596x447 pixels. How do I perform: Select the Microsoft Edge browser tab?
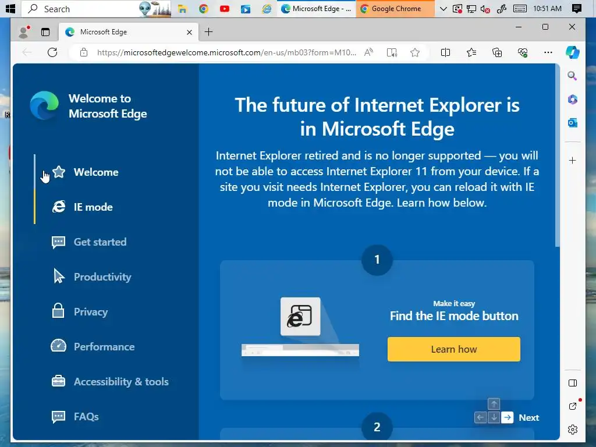pyautogui.click(x=129, y=32)
